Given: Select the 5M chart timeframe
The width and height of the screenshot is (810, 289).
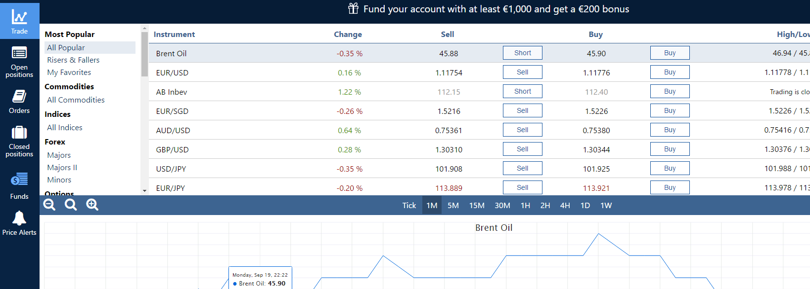Looking at the screenshot, I should (x=453, y=206).
